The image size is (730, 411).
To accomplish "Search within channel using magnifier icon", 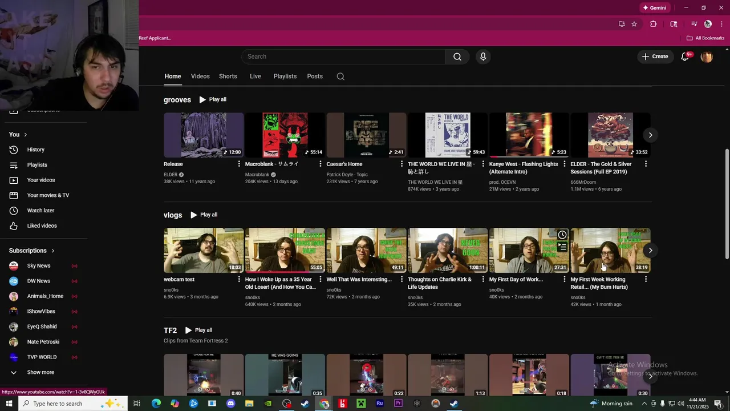I will point(340,76).
